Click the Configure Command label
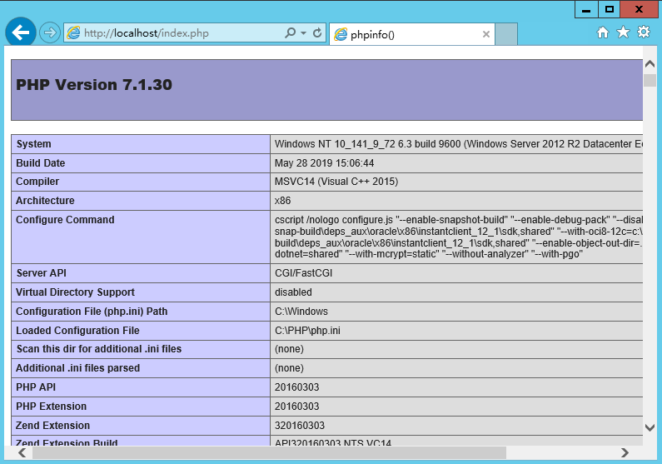Image resolution: width=662 pixels, height=464 pixels. point(65,220)
